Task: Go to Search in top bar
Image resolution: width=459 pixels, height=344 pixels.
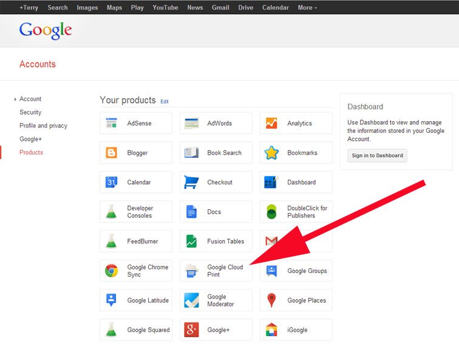Action: [58, 8]
